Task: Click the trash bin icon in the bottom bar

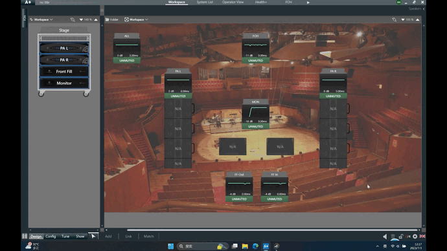Action: tap(393, 236)
